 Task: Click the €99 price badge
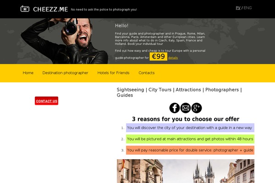(x=159, y=57)
